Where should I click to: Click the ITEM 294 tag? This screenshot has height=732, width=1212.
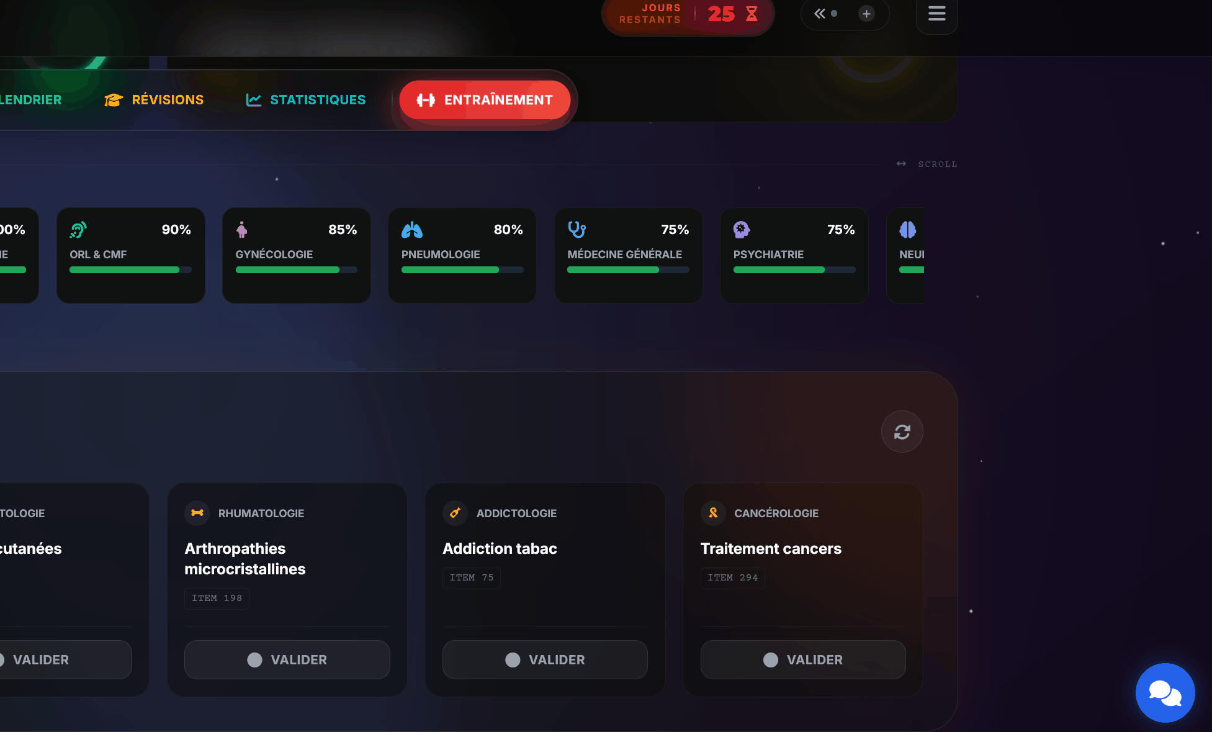[x=732, y=578]
